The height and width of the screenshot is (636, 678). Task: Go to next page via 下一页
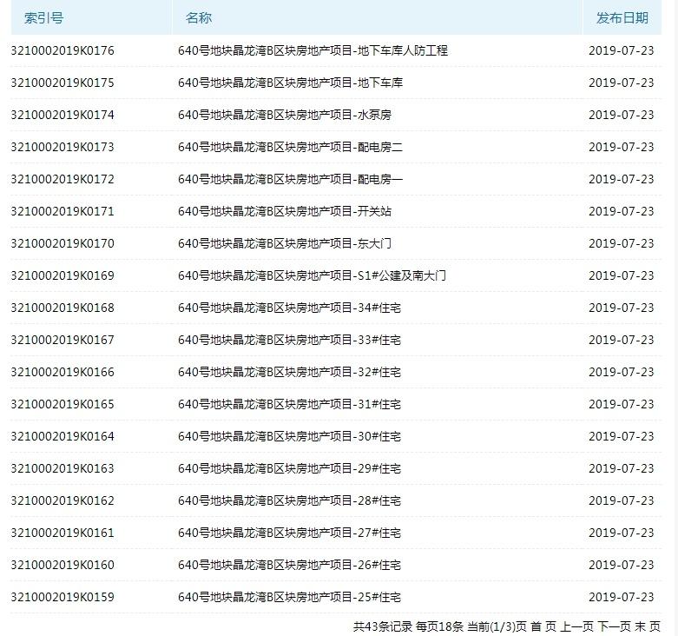coord(615,626)
